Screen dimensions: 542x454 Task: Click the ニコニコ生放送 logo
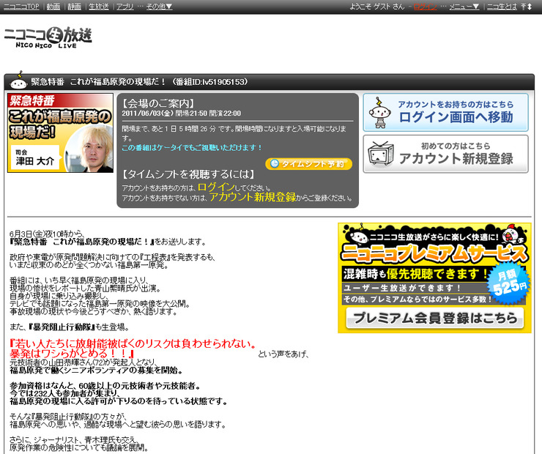coord(48,37)
